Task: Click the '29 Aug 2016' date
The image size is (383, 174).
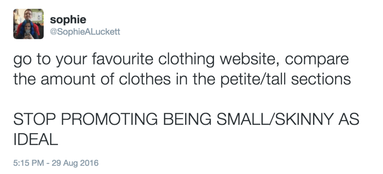Action: point(77,163)
